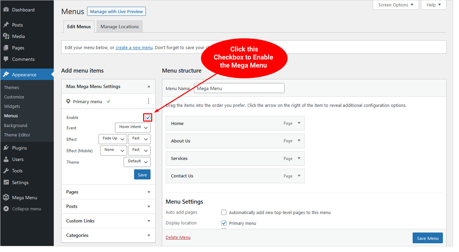Open the Screen Options panel
The width and height of the screenshot is (459, 252).
[x=396, y=5]
